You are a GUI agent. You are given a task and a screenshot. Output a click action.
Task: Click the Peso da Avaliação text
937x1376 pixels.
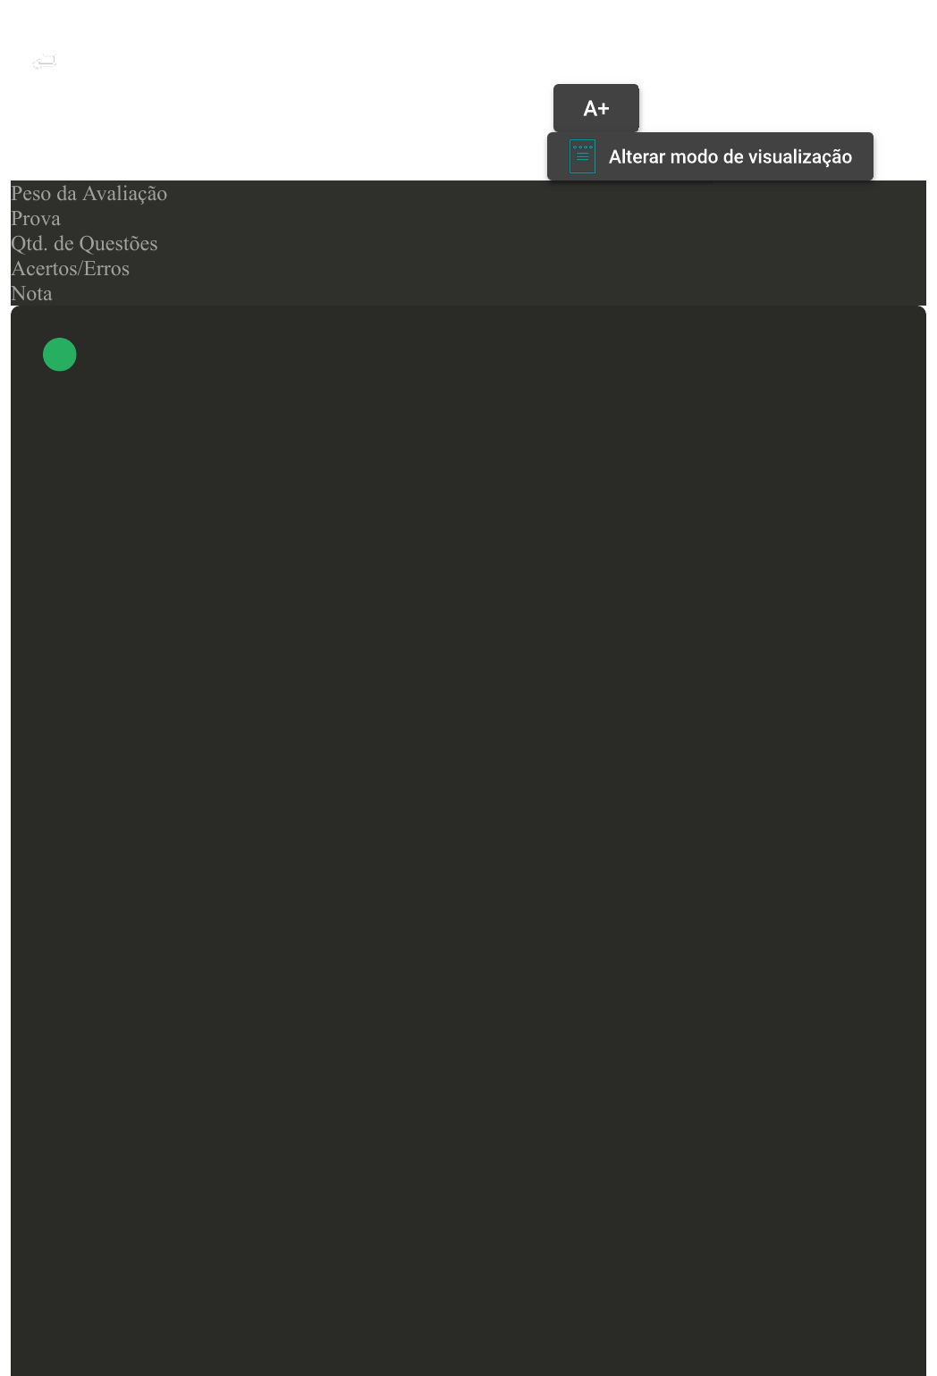(x=89, y=193)
